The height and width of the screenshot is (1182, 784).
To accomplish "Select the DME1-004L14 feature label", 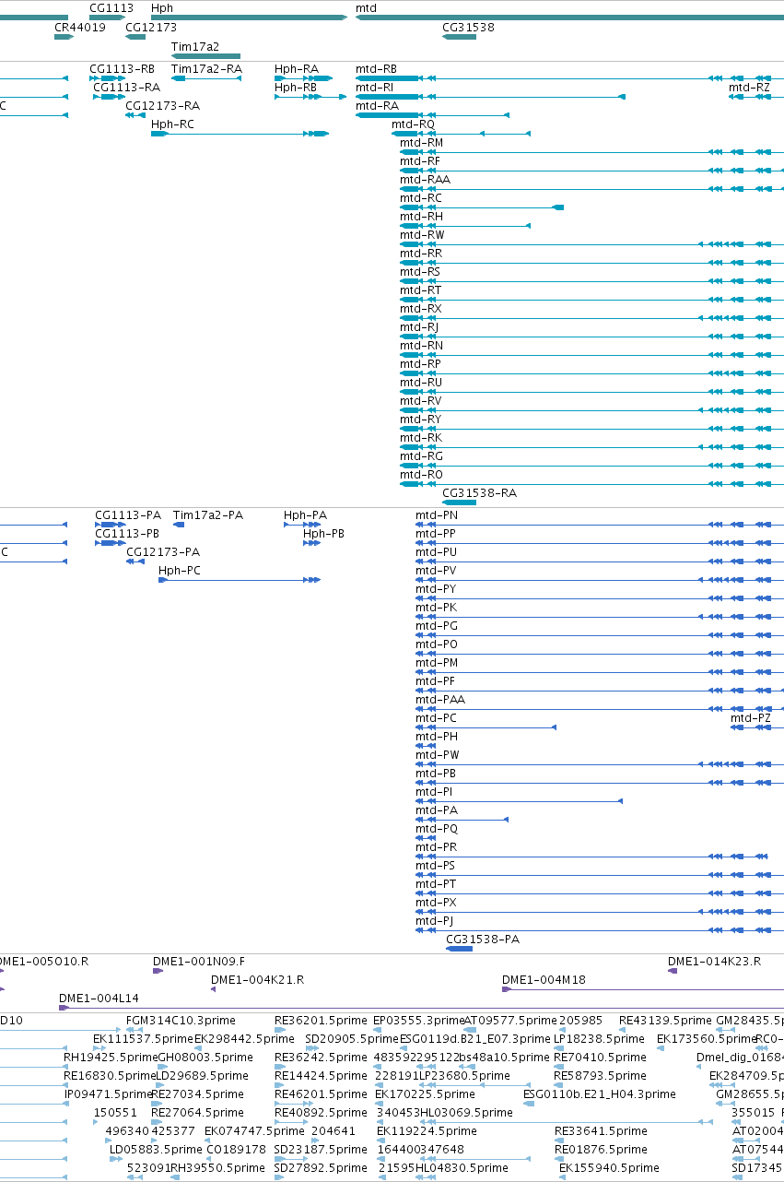I will pyautogui.click(x=99, y=999).
